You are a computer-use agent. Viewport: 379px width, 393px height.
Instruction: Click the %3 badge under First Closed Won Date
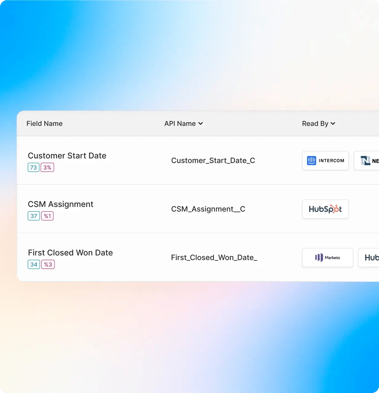point(48,264)
